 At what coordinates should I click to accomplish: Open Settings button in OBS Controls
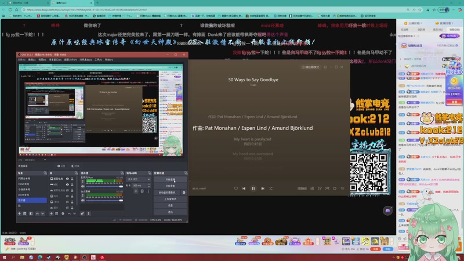[x=170, y=206]
